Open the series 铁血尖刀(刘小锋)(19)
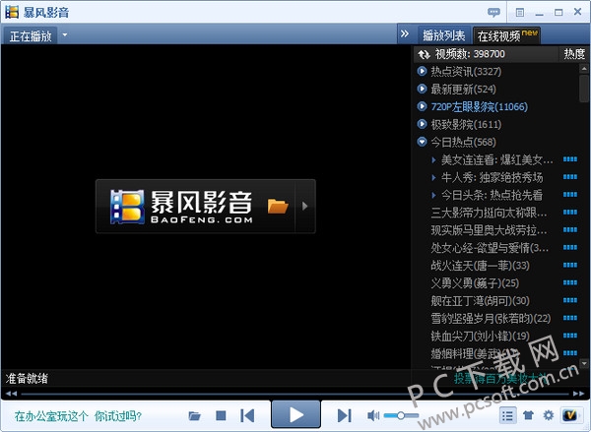 click(481, 337)
